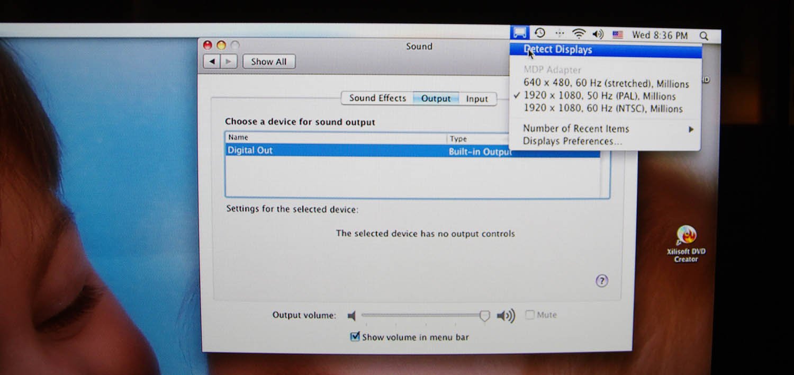Click the help question mark button
The width and height of the screenshot is (794, 375).
(x=602, y=281)
